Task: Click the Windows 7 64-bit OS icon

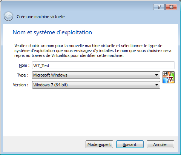Action: pyautogui.click(x=169, y=77)
